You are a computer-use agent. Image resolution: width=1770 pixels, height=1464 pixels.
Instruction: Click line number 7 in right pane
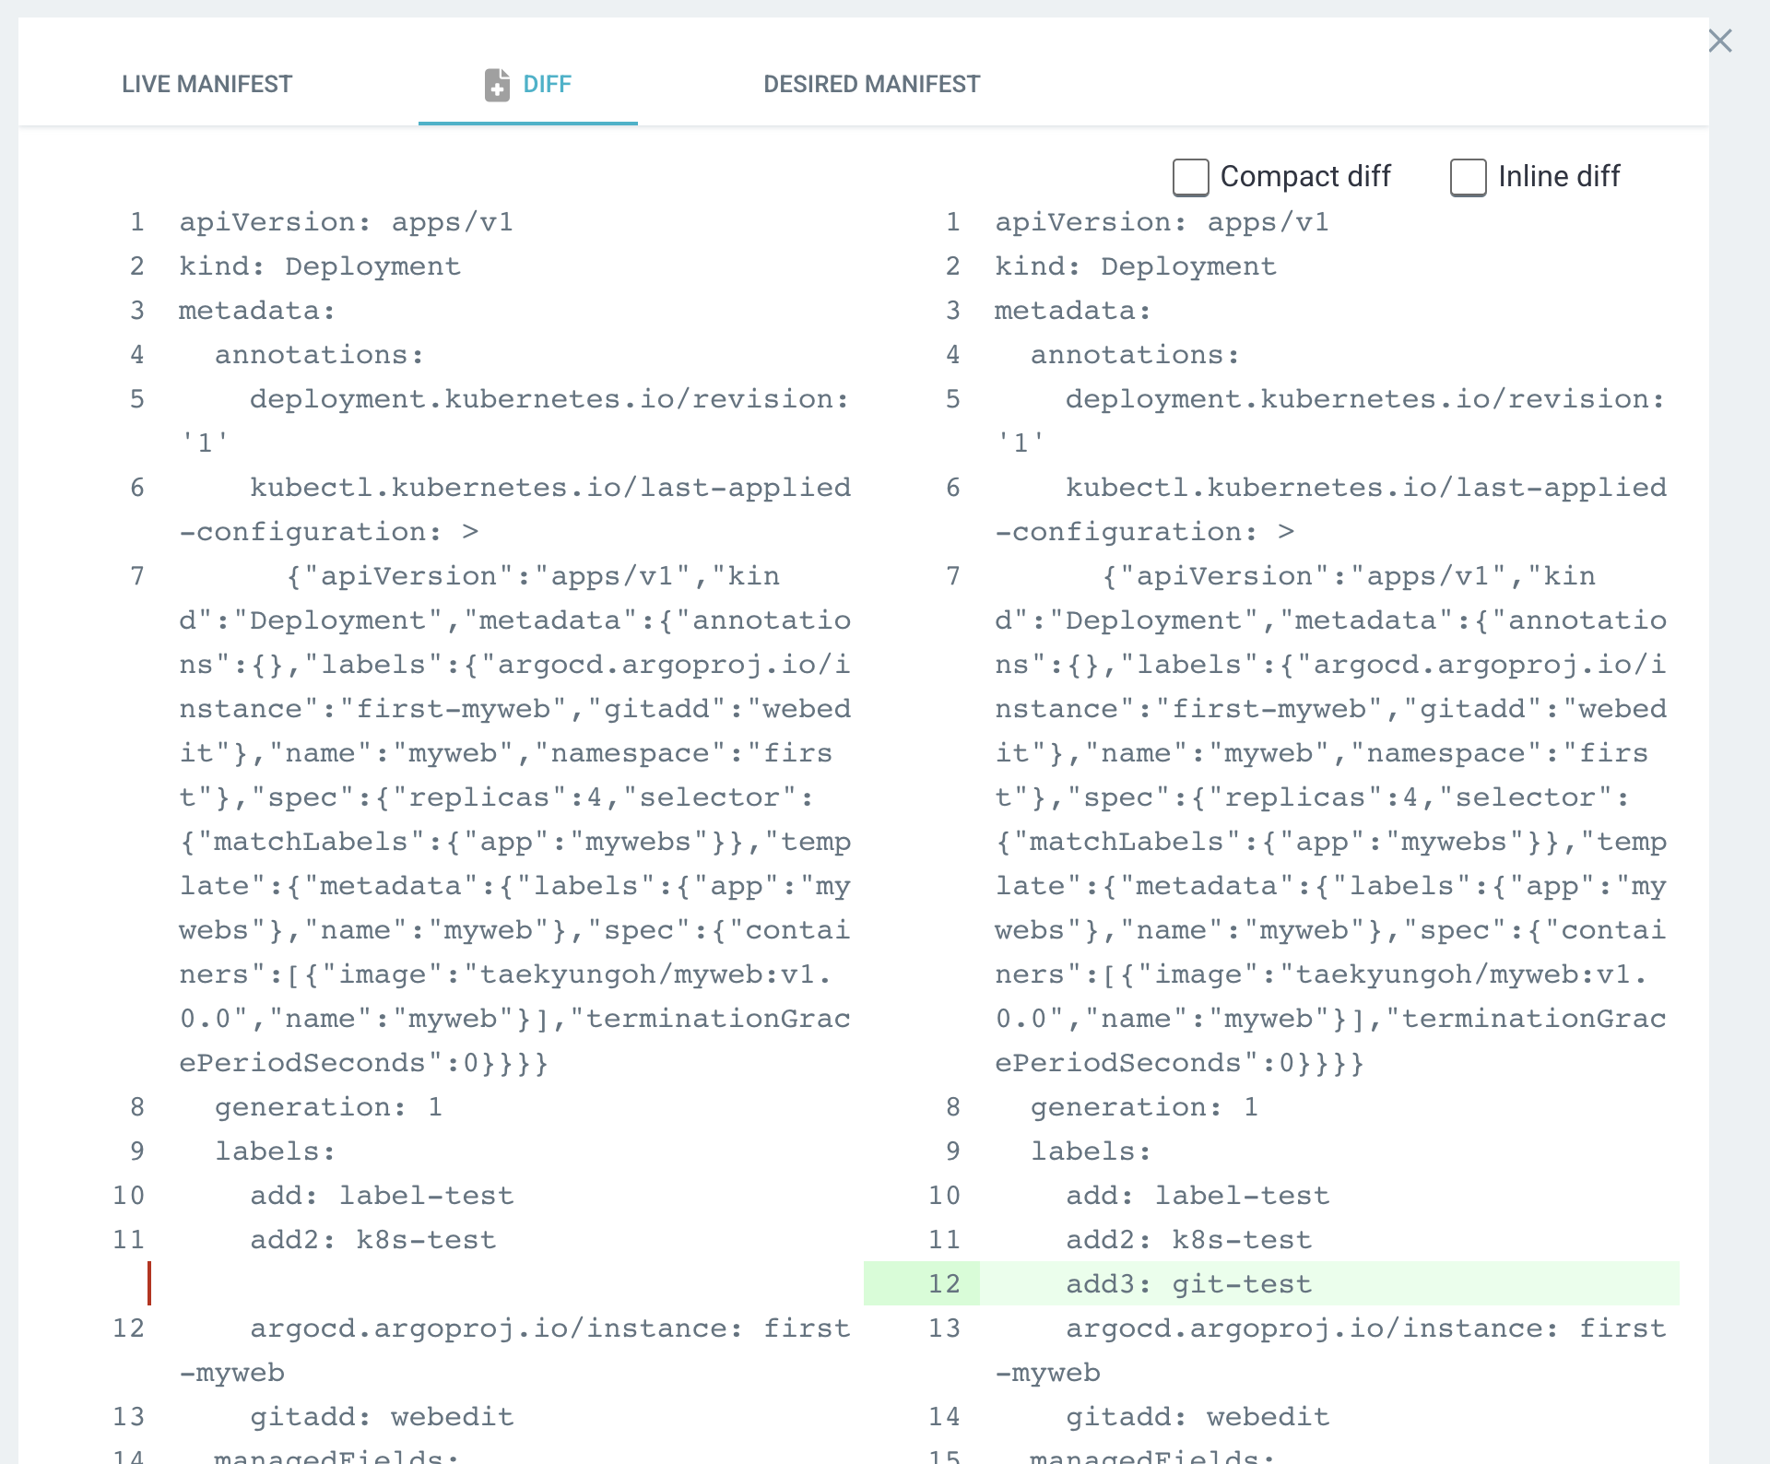pyautogui.click(x=952, y=576)
